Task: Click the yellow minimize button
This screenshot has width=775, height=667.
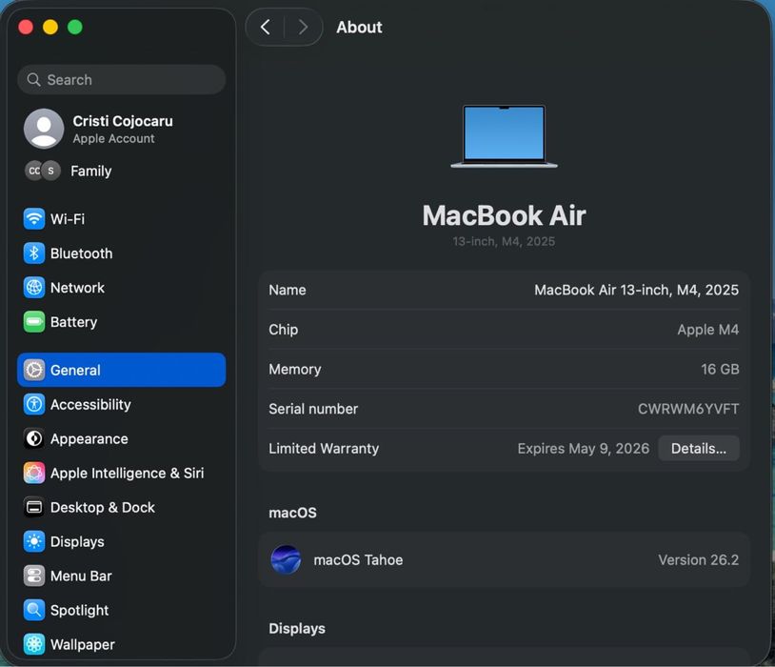Action: [50, 27]
